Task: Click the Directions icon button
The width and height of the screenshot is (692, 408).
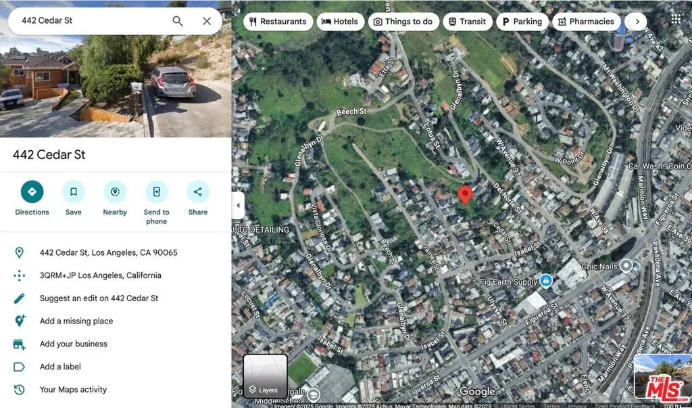Action: (32, 192)
